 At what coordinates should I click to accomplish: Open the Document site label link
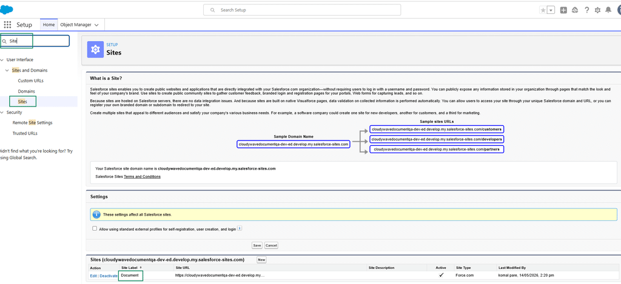coord(129,275)
